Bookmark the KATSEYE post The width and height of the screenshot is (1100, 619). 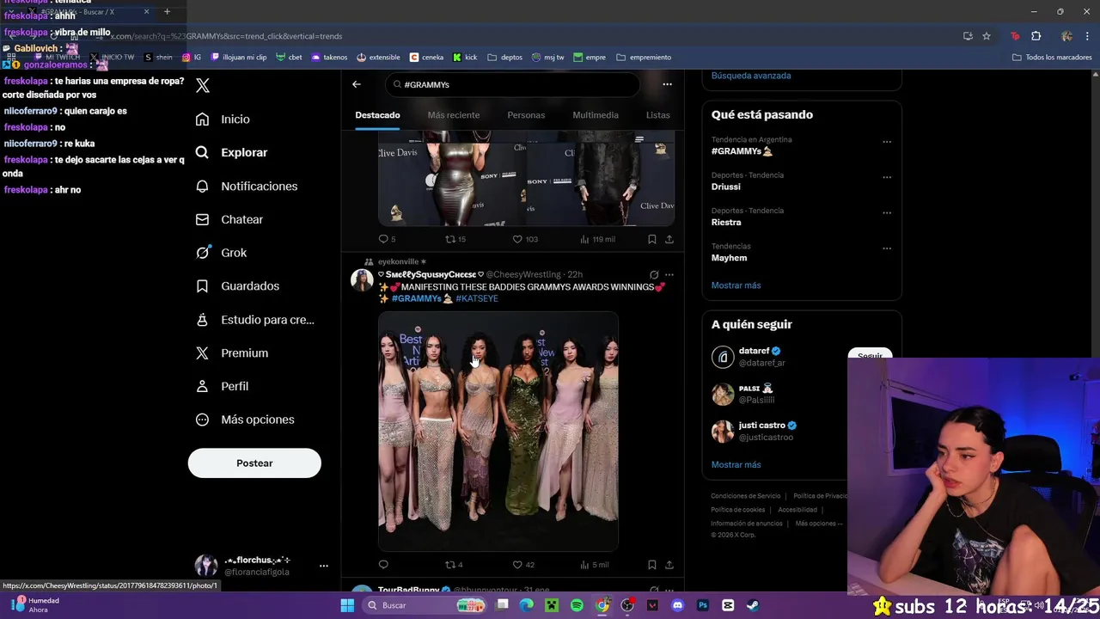(x=652, y=565)
